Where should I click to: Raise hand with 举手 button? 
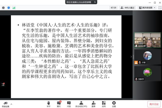[x=48, y=103]
